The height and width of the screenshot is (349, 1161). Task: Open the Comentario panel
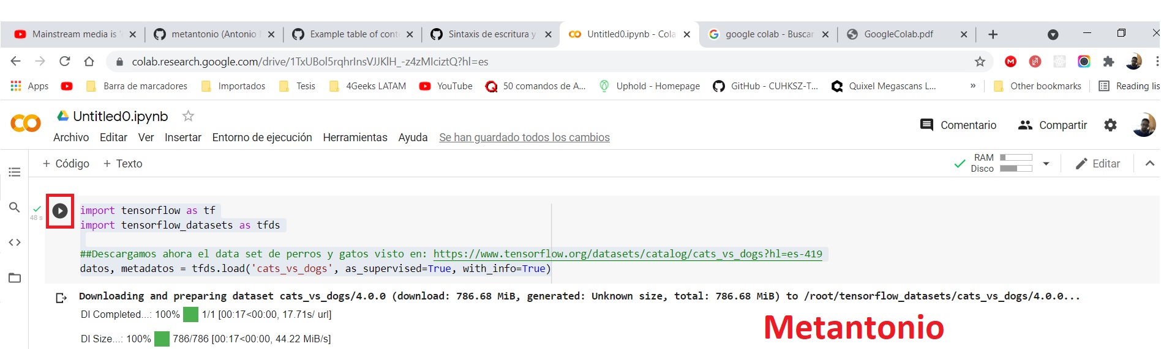pos(958,125)
